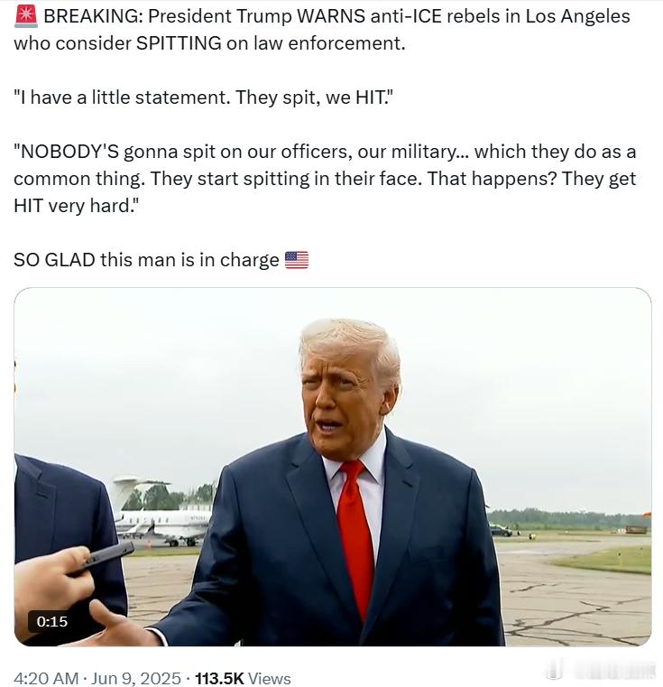
Task: Open the 4:20 AM timestamp link
Action: (46, 678)
